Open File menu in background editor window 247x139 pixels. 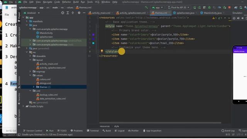coord(7,15)
